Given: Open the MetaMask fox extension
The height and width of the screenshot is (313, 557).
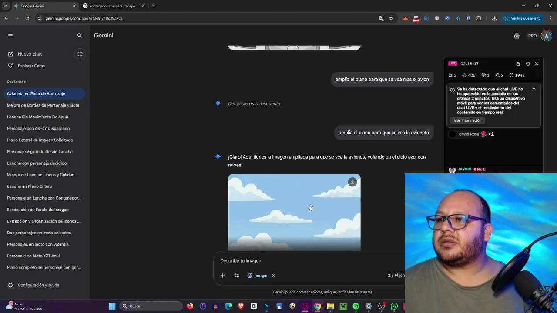Looking at the screenshot, I should click(x=406, y=18).
